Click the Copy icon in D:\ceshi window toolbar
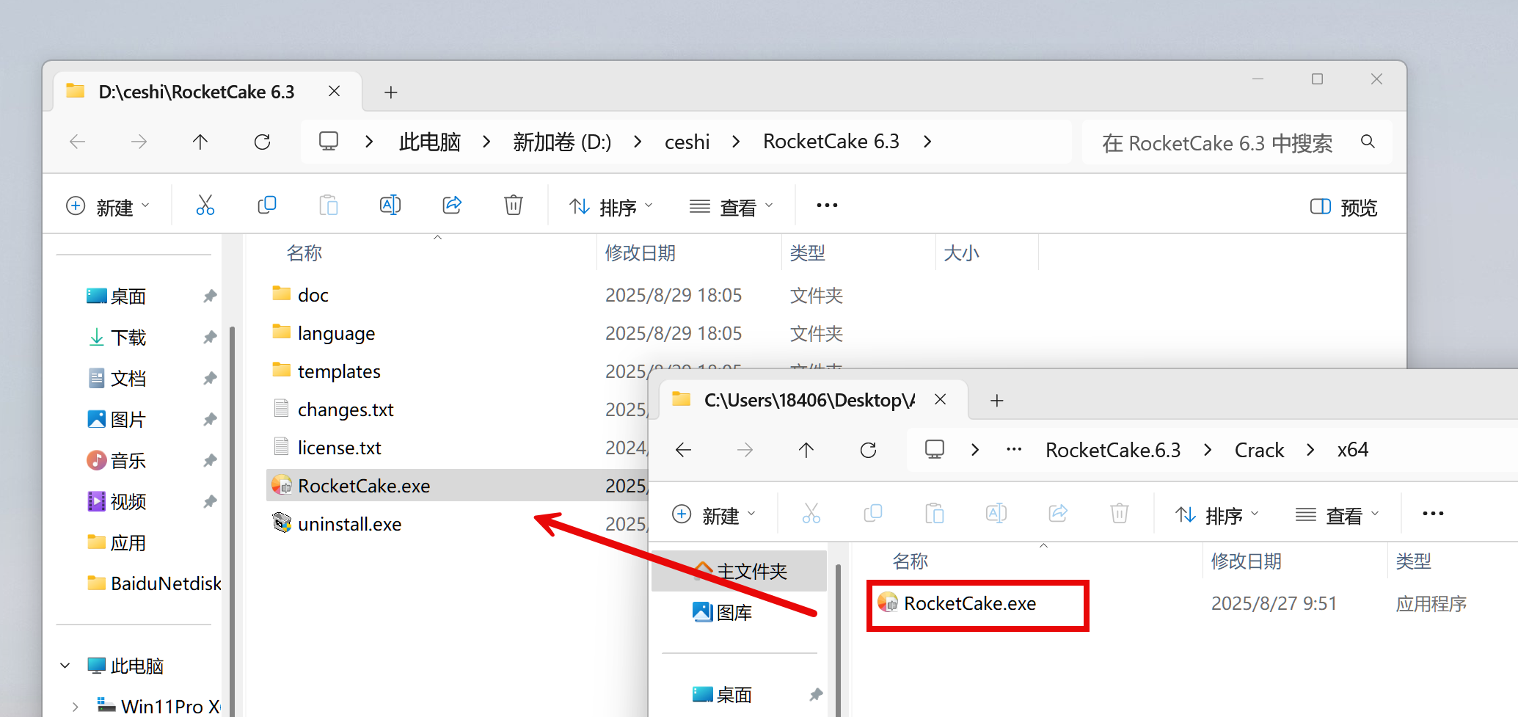The width and height of the screenshot is (1518, 717). point(267,205)
